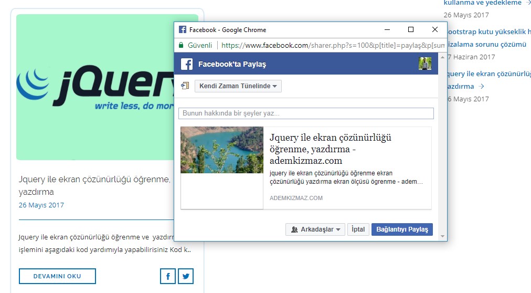Click the İptal button
The height and width of the screenshot is (293, 531).
pyautogui.click(x=358, y=229)
